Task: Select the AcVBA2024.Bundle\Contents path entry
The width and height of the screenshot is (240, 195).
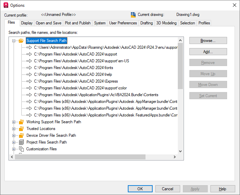Action: 96,95
